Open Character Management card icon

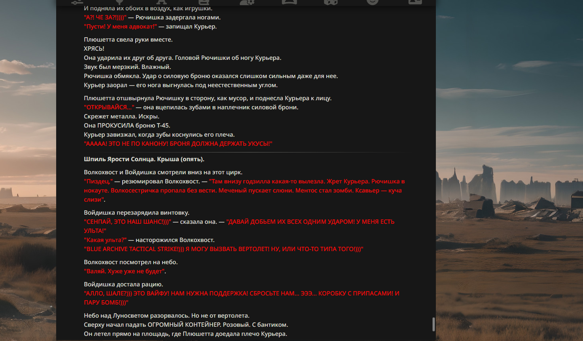click(x=415, y=2)
